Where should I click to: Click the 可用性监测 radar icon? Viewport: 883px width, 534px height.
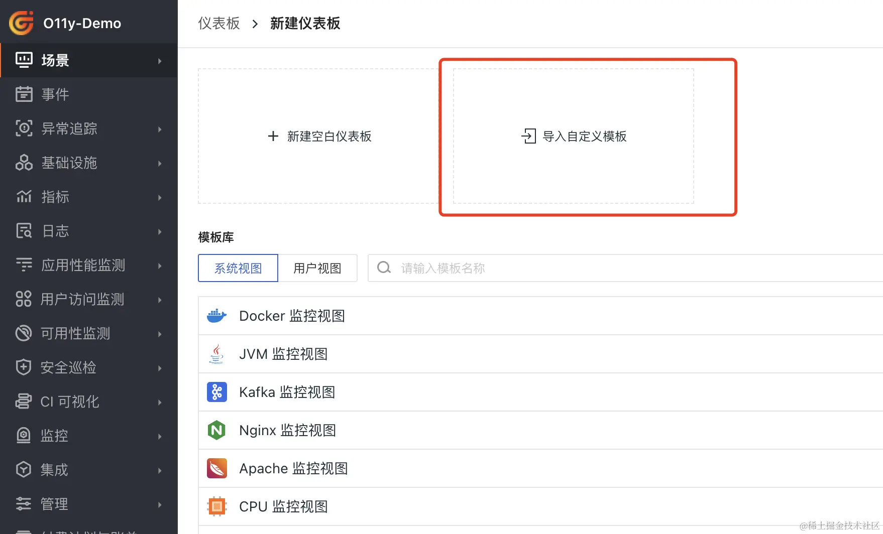pyautogui.click(x=24, y=333)
